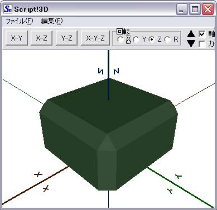
Task: Select Y rotation radio button
Action: click(136, 39)
